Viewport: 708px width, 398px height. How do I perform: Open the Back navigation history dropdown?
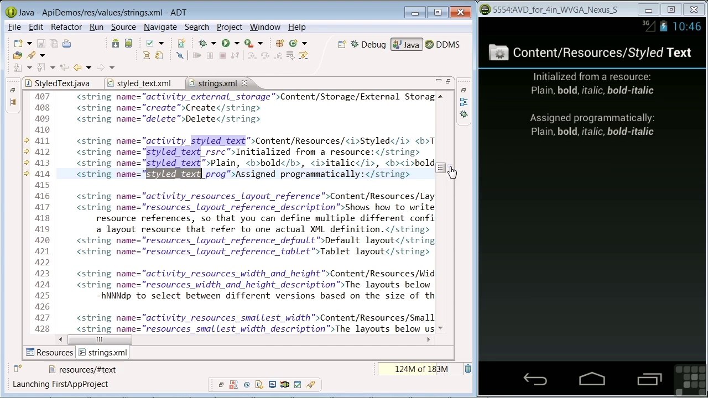click(88, 67)
